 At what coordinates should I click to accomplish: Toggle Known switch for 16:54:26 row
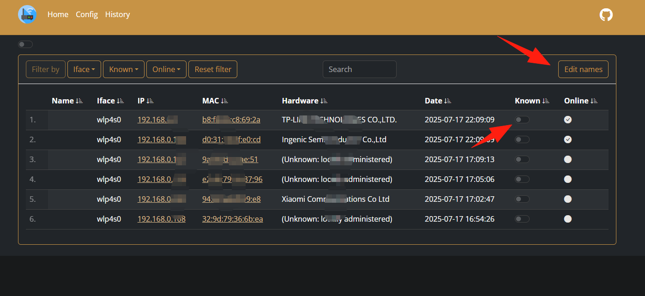tap(522, 219)
